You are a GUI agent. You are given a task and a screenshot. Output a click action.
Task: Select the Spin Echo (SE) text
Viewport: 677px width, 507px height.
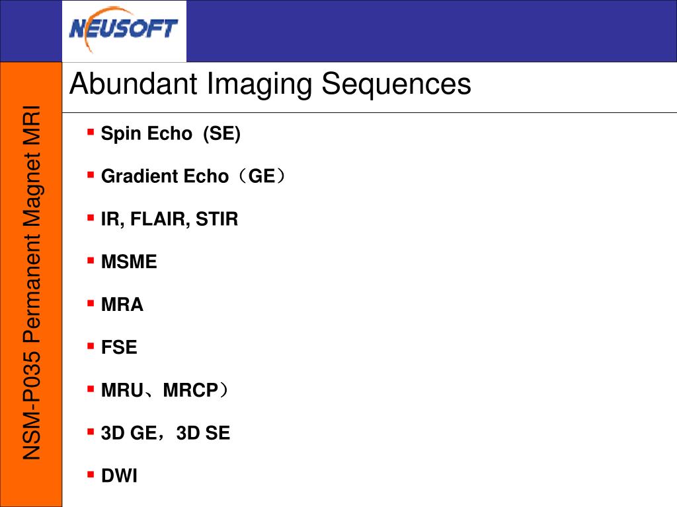tap(171, 133)
